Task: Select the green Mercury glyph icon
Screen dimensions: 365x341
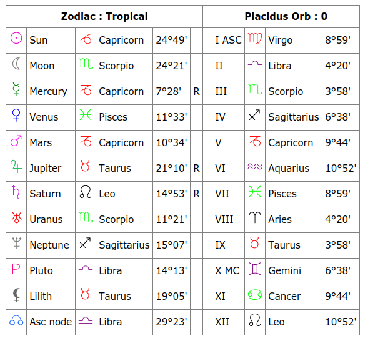Action: pyautogui.click(x=16, y=89)
